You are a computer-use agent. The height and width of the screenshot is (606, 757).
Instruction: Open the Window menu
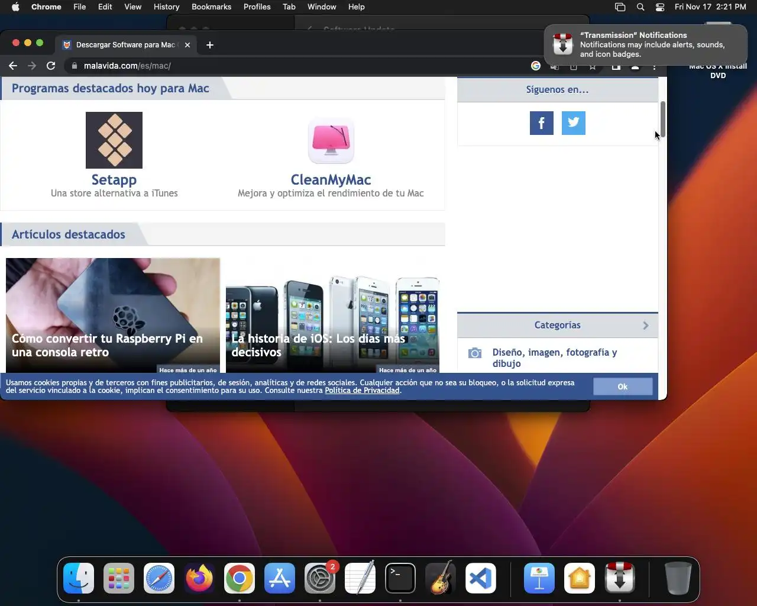tap(322, 7)
